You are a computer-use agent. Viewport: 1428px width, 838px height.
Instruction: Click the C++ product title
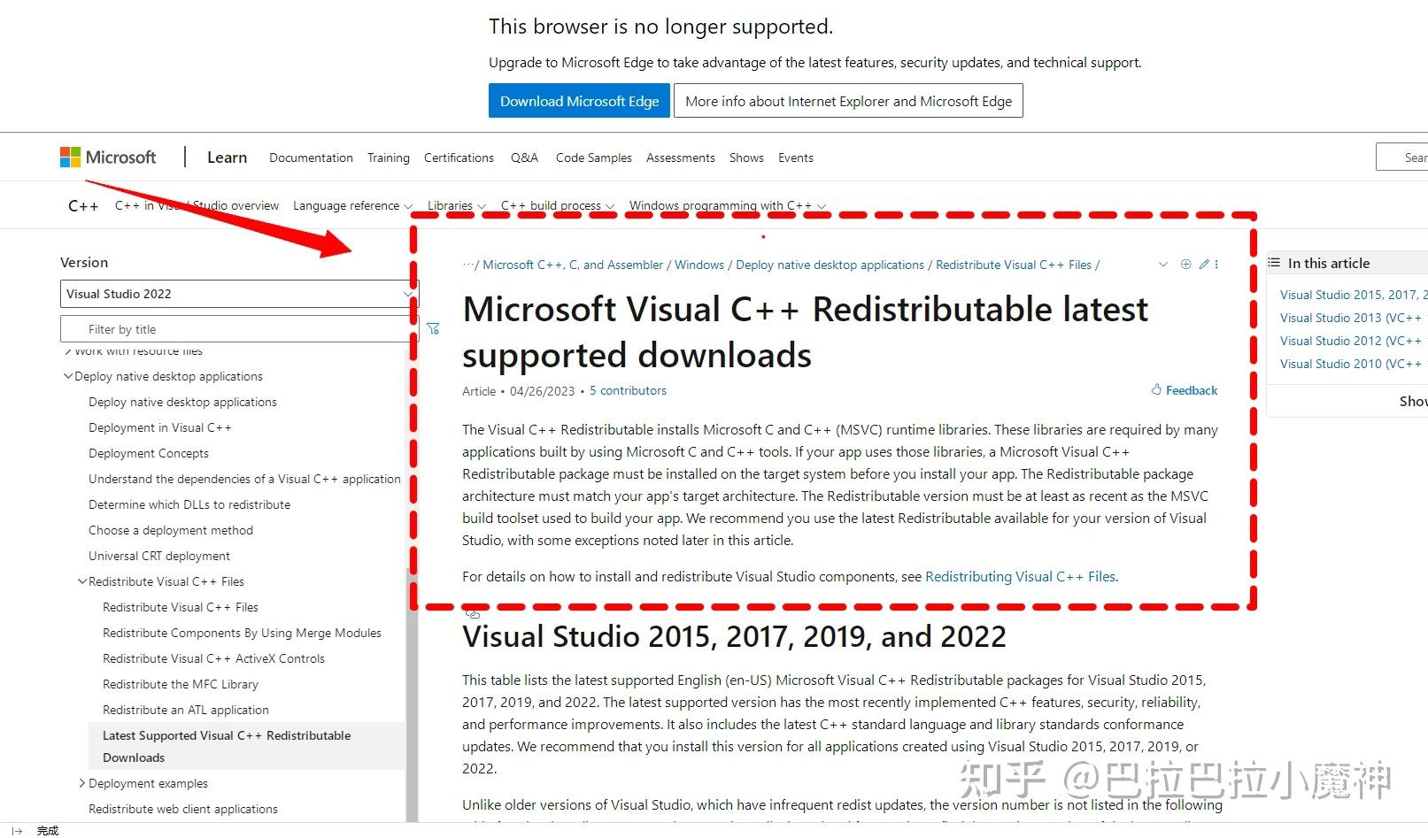(x=83, y=205)
